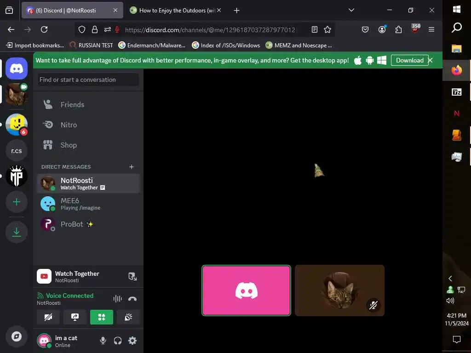Viewport: 471px width, 353px height.
Task: Open Firefox tracking protection shield
Action: pyautogui.click(x=82, y=29)
